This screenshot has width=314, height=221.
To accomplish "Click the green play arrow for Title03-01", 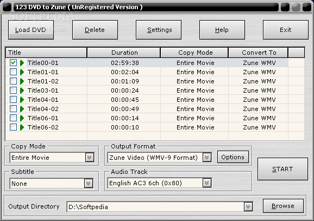I will point(22,90).
